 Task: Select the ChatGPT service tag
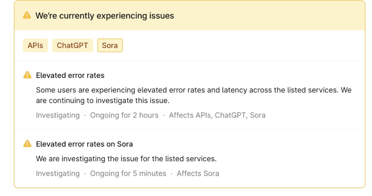tap(72, 45)
